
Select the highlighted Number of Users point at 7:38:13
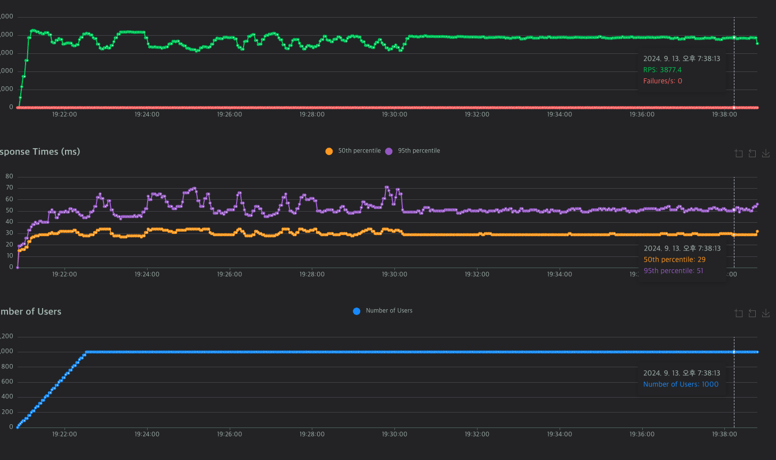point(734,352)
